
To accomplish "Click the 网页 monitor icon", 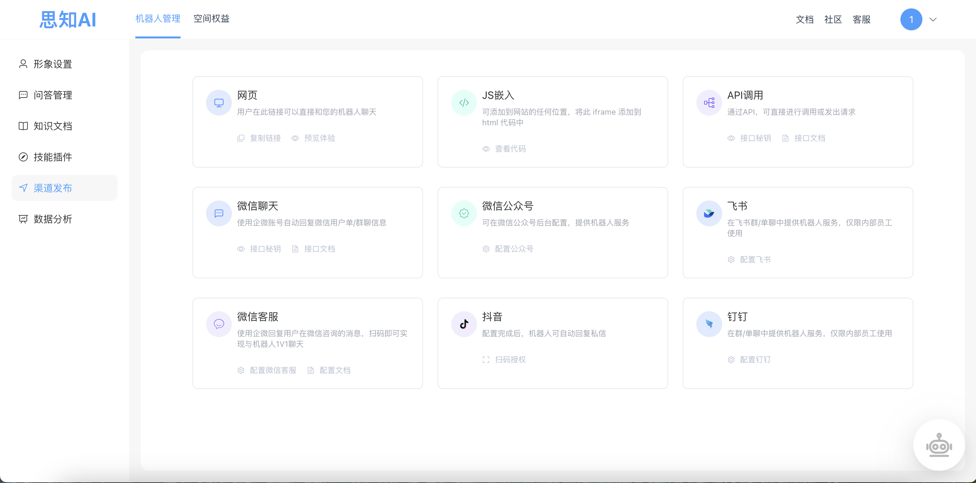I will coord(219,103).
